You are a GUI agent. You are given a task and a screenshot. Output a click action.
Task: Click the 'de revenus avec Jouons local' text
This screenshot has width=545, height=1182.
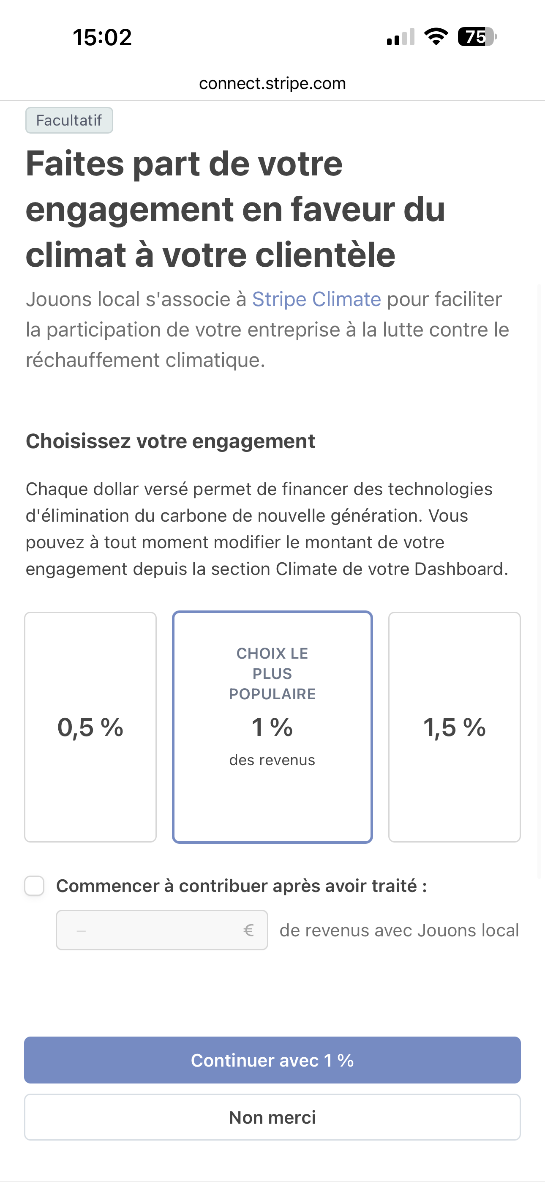[x=399, y=930]
